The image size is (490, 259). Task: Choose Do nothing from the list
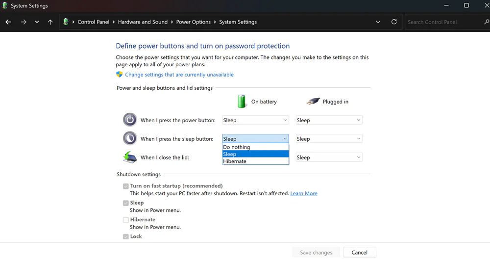coord(255,147)
